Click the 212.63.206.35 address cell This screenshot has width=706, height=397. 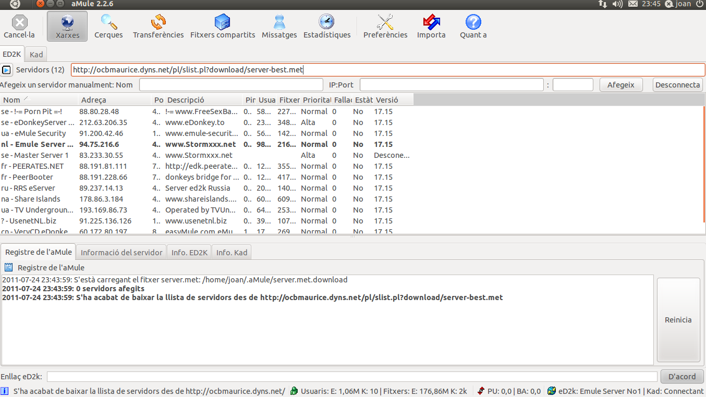click(103, 122)
